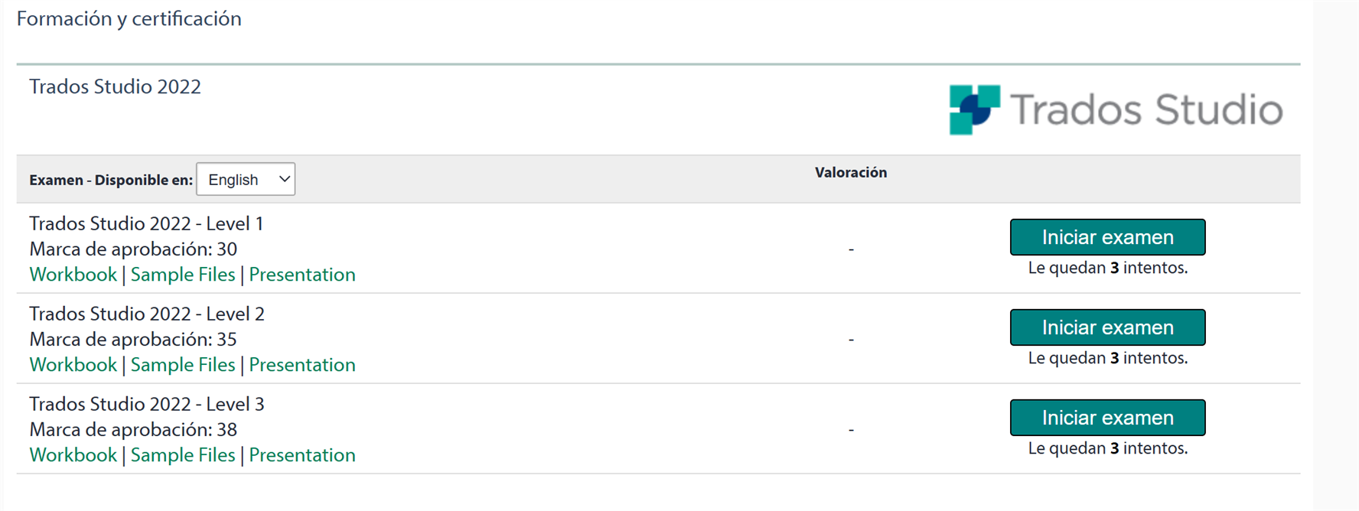View the Presentation for Level 1
The width and height of the screenshot is (1359, 511).
tap(301, 274)
